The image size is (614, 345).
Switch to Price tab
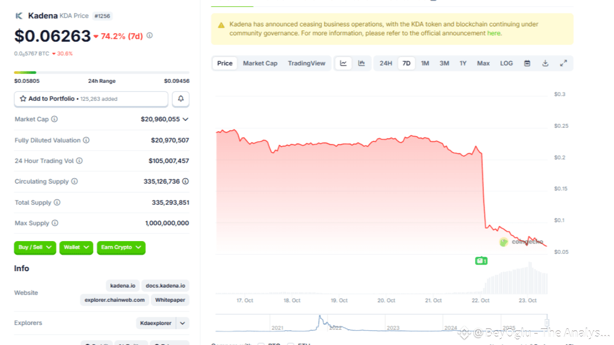[x=225, y=63]
